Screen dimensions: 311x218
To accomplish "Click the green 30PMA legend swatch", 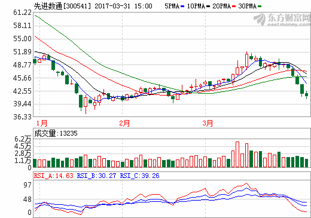I will (x=260, y=6).
